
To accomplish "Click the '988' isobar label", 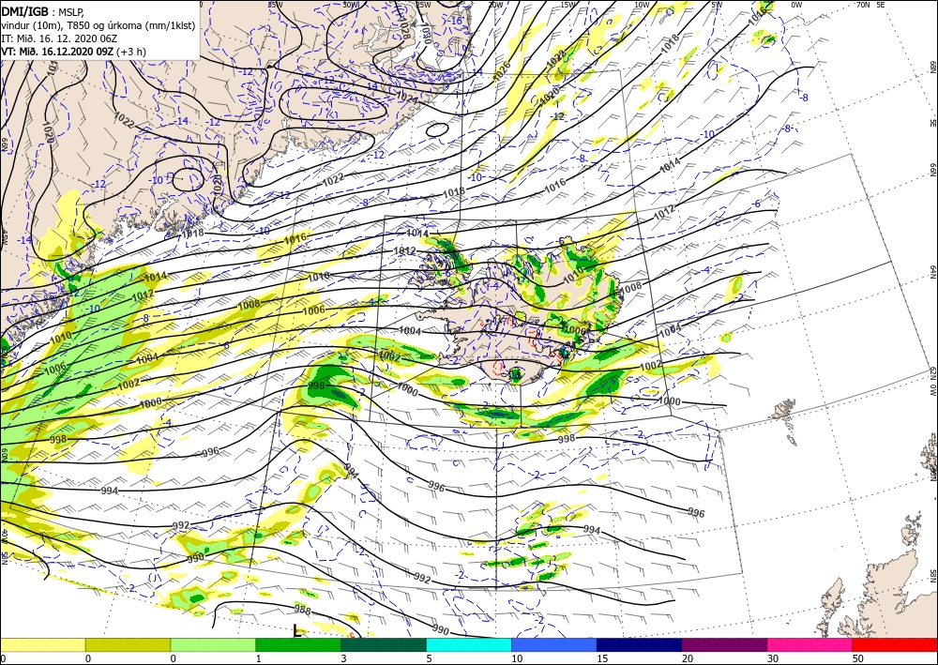I will click(303, 610).
